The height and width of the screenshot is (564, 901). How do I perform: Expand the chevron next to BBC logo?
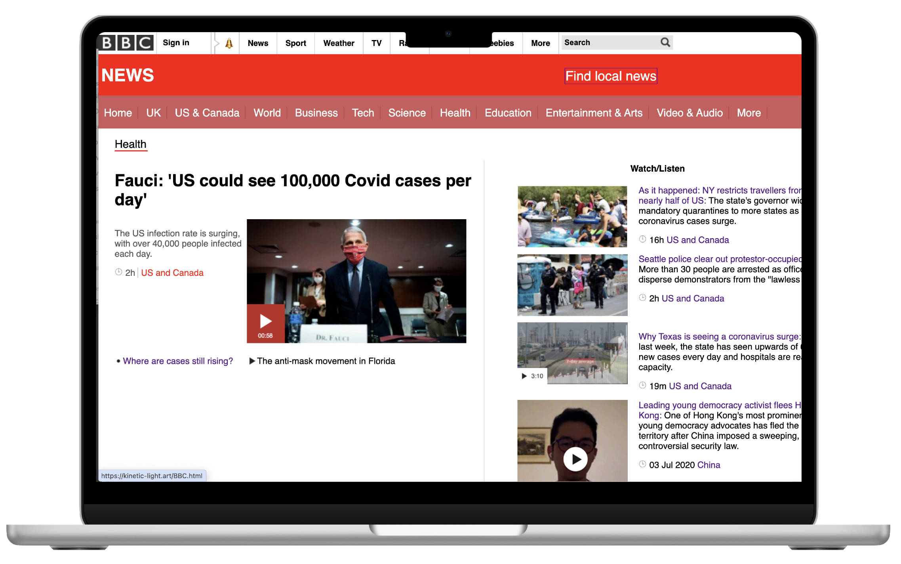[217, 43]
